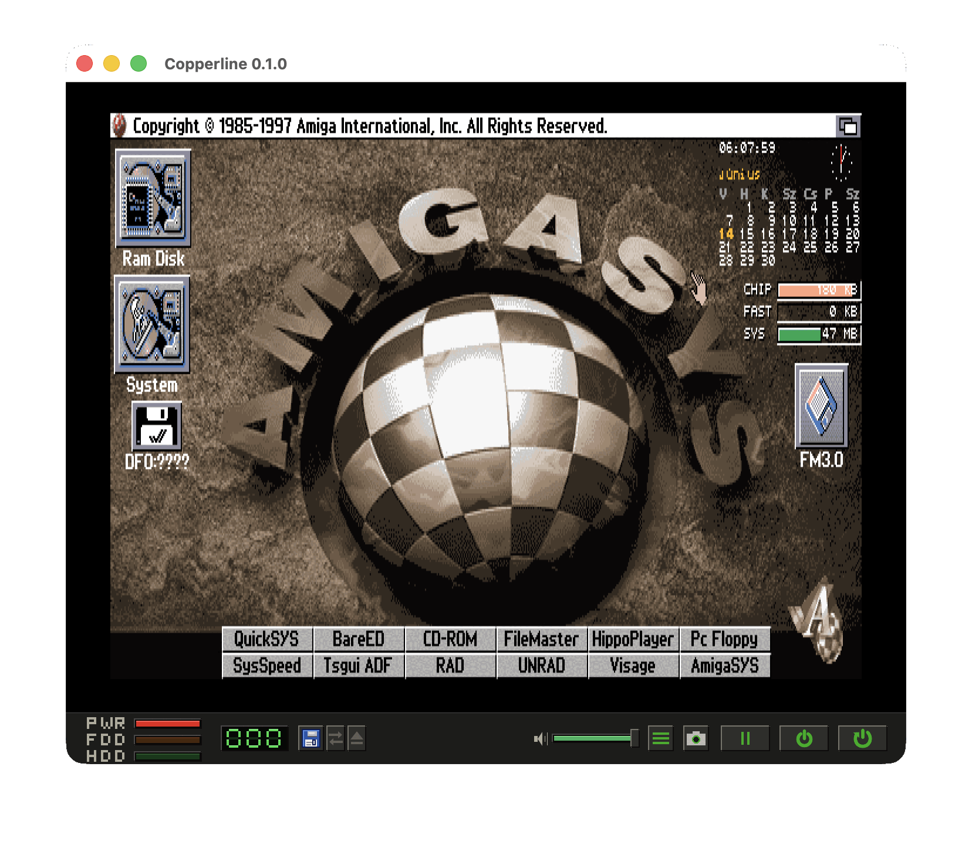Open the emulator menu list icon
Viewport: 972px width, 851px height.
(661, 738)
